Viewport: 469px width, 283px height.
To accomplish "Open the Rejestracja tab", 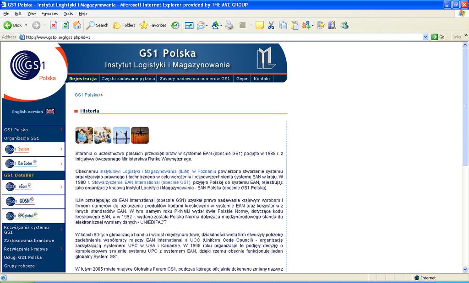I will click(x=83, y=79).
